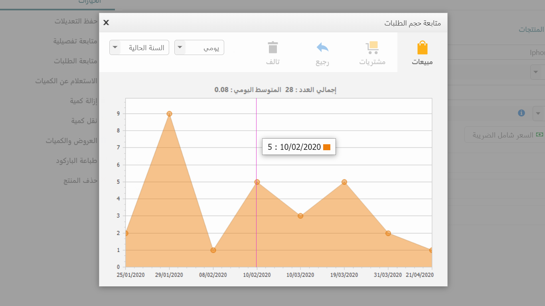Click السعر شامل الضريبة price button
The height and width of the screenshot is (306, 545).
coord(505,135)
